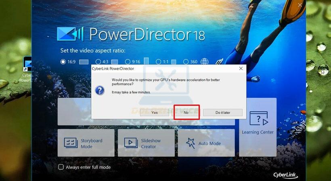Click the Storyboard Mode icon
The image size is (331, 181).
(x=71, y=143)
